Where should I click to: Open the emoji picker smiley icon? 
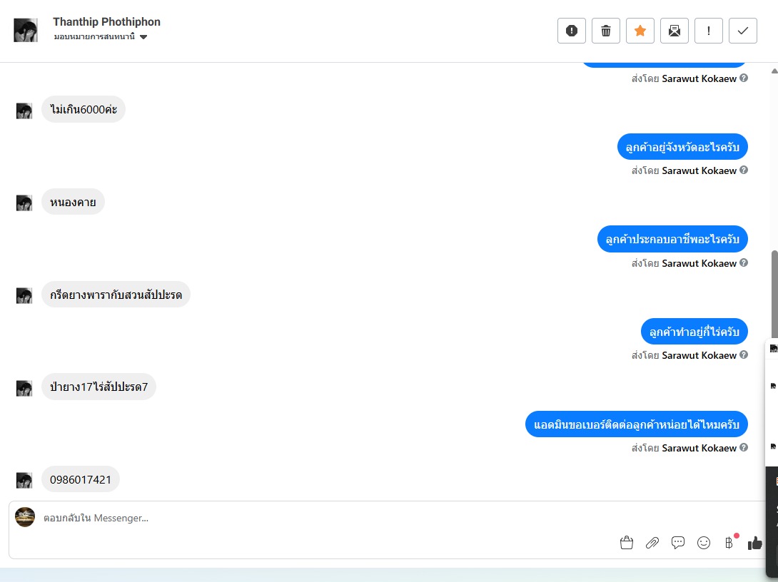(704, 543)
